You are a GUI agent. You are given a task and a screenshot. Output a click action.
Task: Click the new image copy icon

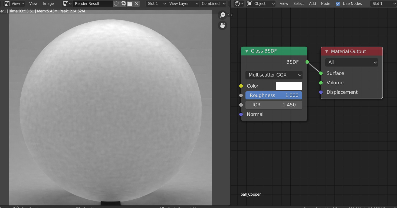tap(123, 4)
